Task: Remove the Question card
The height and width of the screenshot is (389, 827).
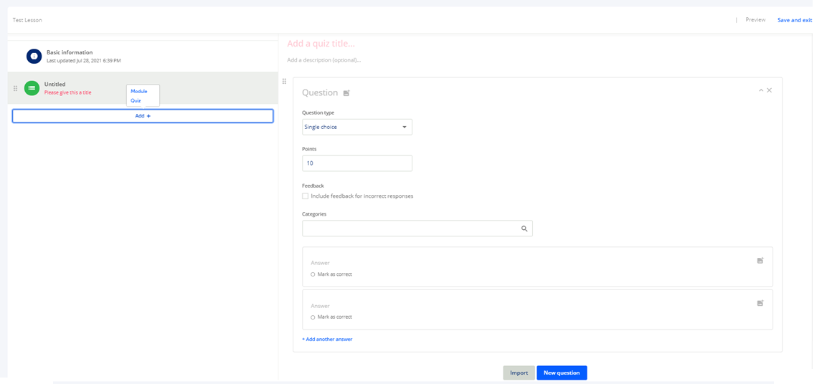Action: pyautogui.click(x=769, y=90)
